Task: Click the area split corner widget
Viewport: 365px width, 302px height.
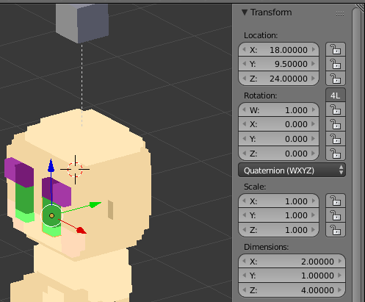Action: (x=360, y=8)
